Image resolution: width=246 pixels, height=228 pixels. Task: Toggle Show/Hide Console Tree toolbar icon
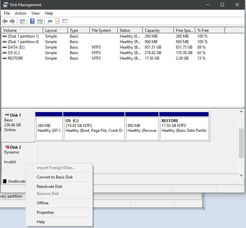22,21
